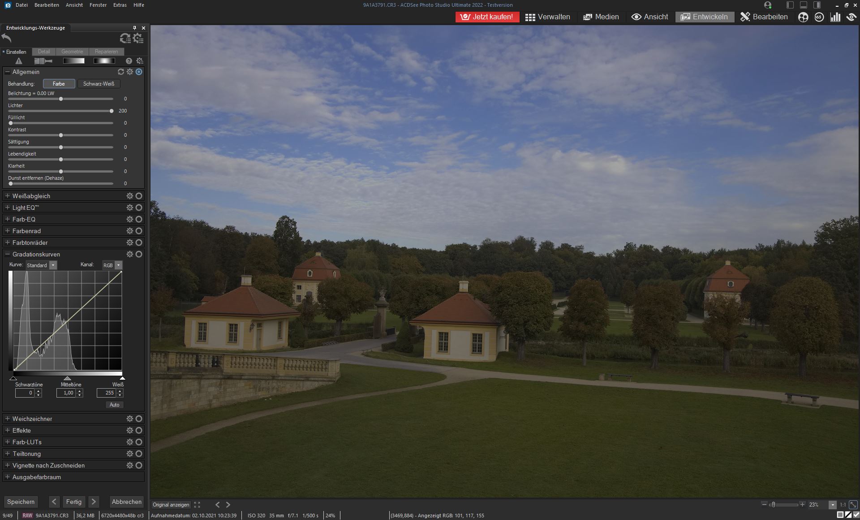The height and width of the screenshot is (520, 860).
Task: Click the Speichern button
Action: click(x=21, y=502)
